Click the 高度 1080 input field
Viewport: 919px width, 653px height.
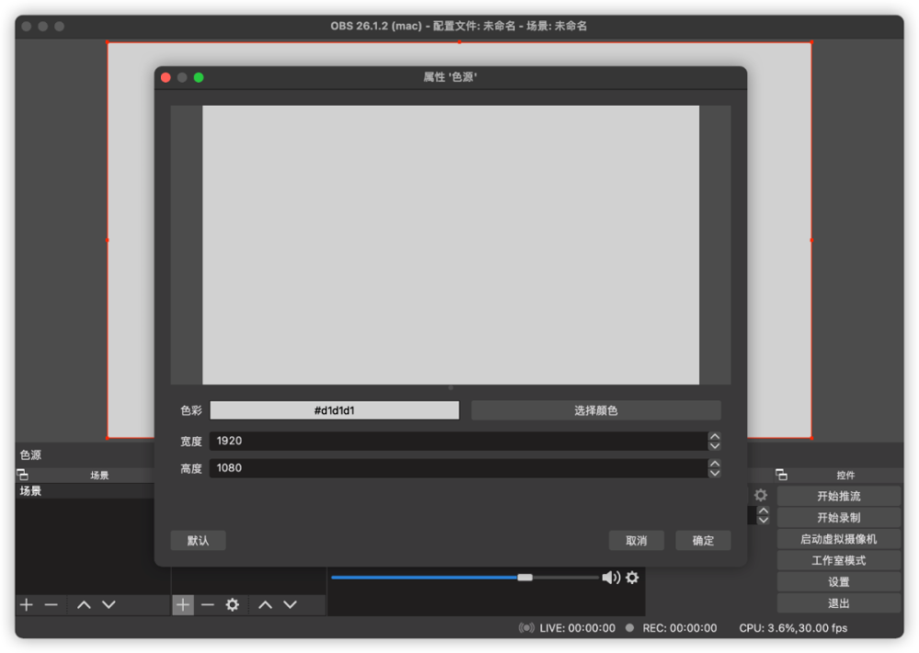tap(459, 467)
